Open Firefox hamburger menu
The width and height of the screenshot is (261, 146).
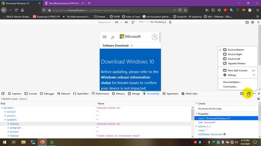(x=257, y=10)
